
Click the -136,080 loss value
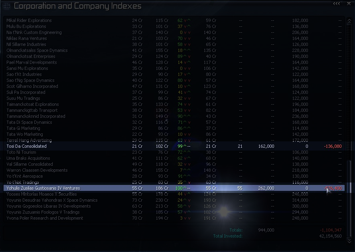tap(333, 146)
